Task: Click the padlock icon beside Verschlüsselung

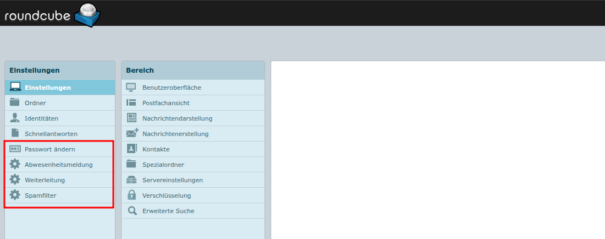Action: [131, 195]
